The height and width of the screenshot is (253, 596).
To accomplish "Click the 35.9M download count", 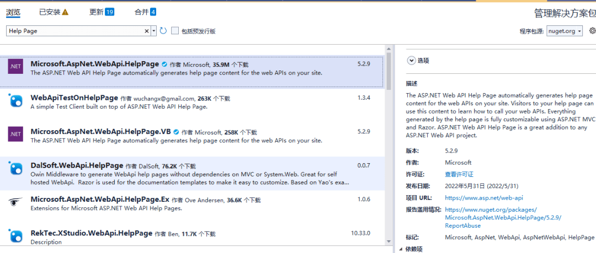I will point(221,65).
